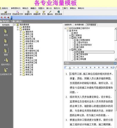Viewport: 117px width, 128px height.
Task: Collapse the 施工准备 node
Action: point(70,50)
